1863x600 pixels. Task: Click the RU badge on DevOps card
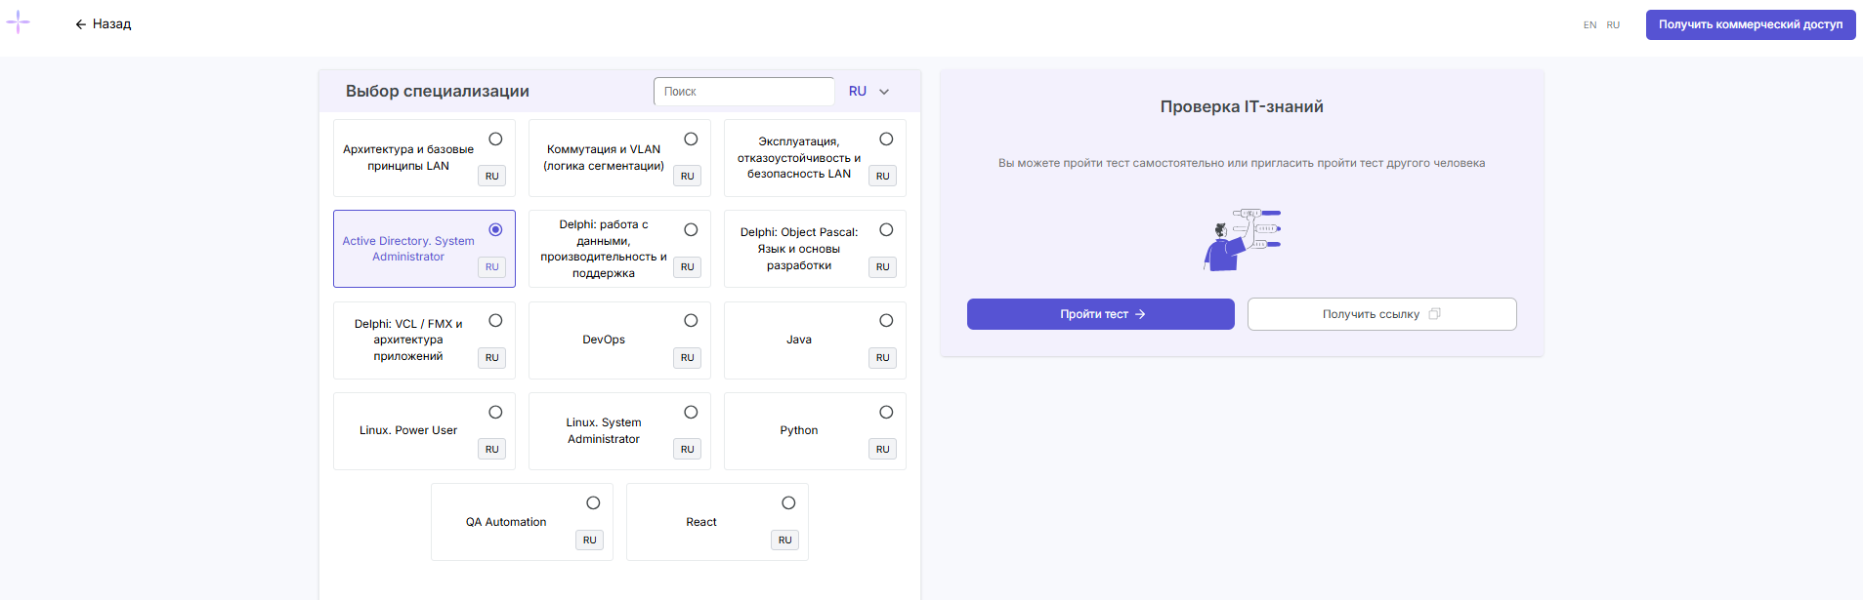[x=687, y=358]
